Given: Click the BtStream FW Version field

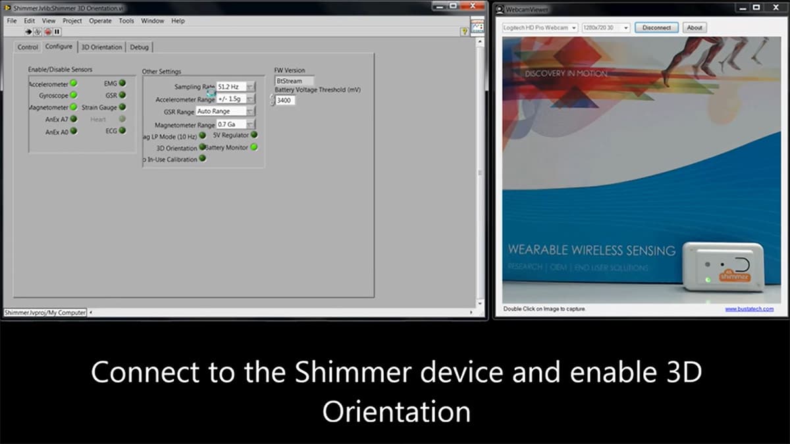Looking at the screenshot, I should 294,81.
